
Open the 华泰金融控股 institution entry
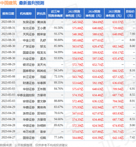[x=26, y=95]
